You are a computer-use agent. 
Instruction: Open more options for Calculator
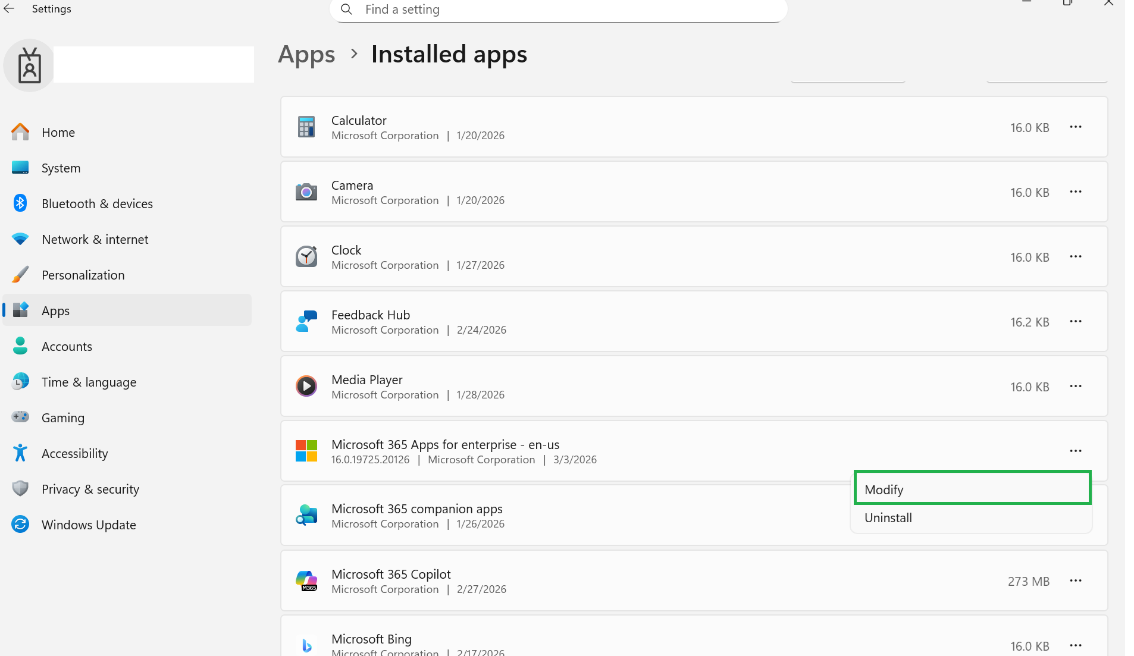(1076, 127)
